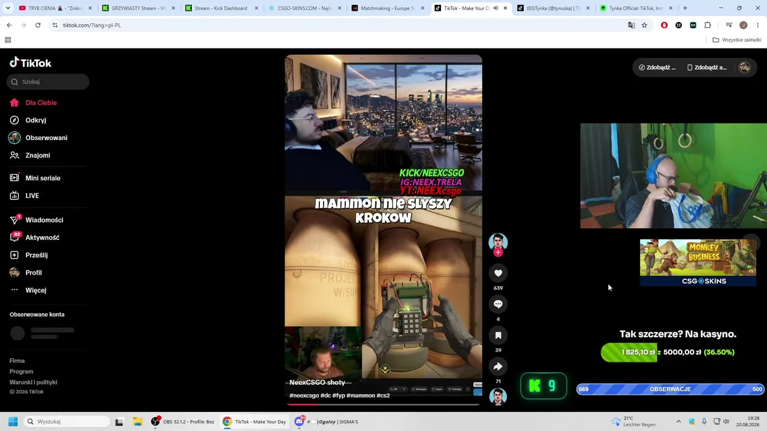Go back to the previous page
The width and height of the screenshot is (767, 431).
pyautogui.click(x=9, y=25)
